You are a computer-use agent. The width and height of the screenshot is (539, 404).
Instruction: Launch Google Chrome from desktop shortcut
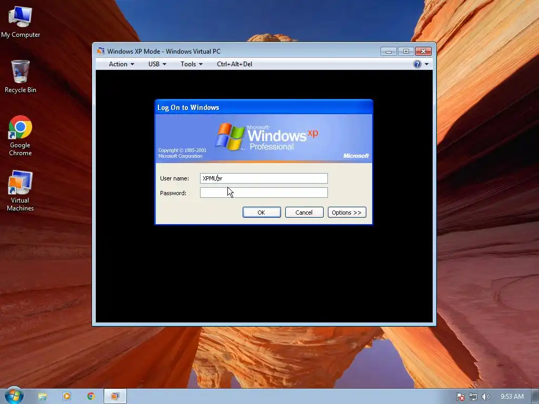coord(21,136)
